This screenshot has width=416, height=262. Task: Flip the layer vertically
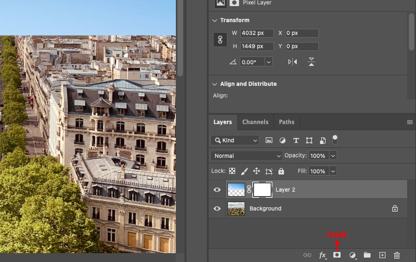(311, 62)
